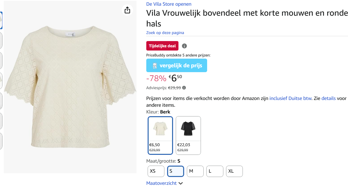Click the details link about other items
The width and height of the screenshot is (348, 194).
328,98
